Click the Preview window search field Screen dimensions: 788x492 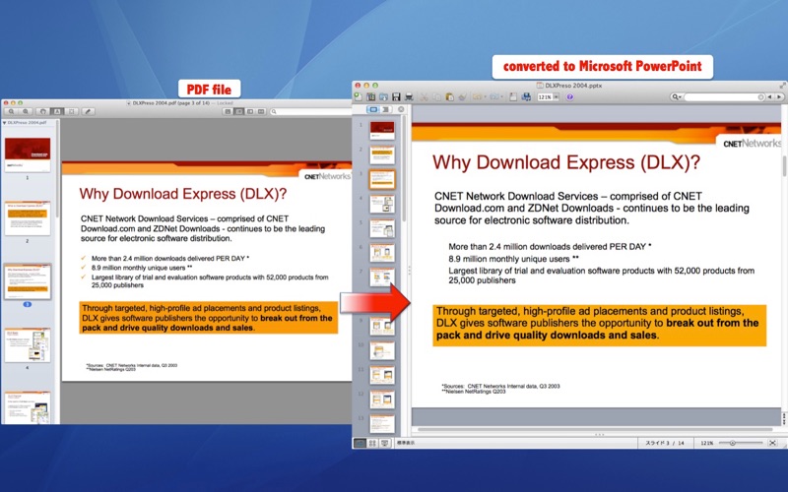(311, 111)
